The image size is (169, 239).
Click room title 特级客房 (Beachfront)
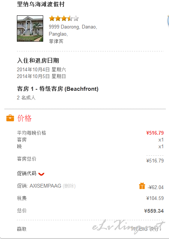tap(69, 89)
